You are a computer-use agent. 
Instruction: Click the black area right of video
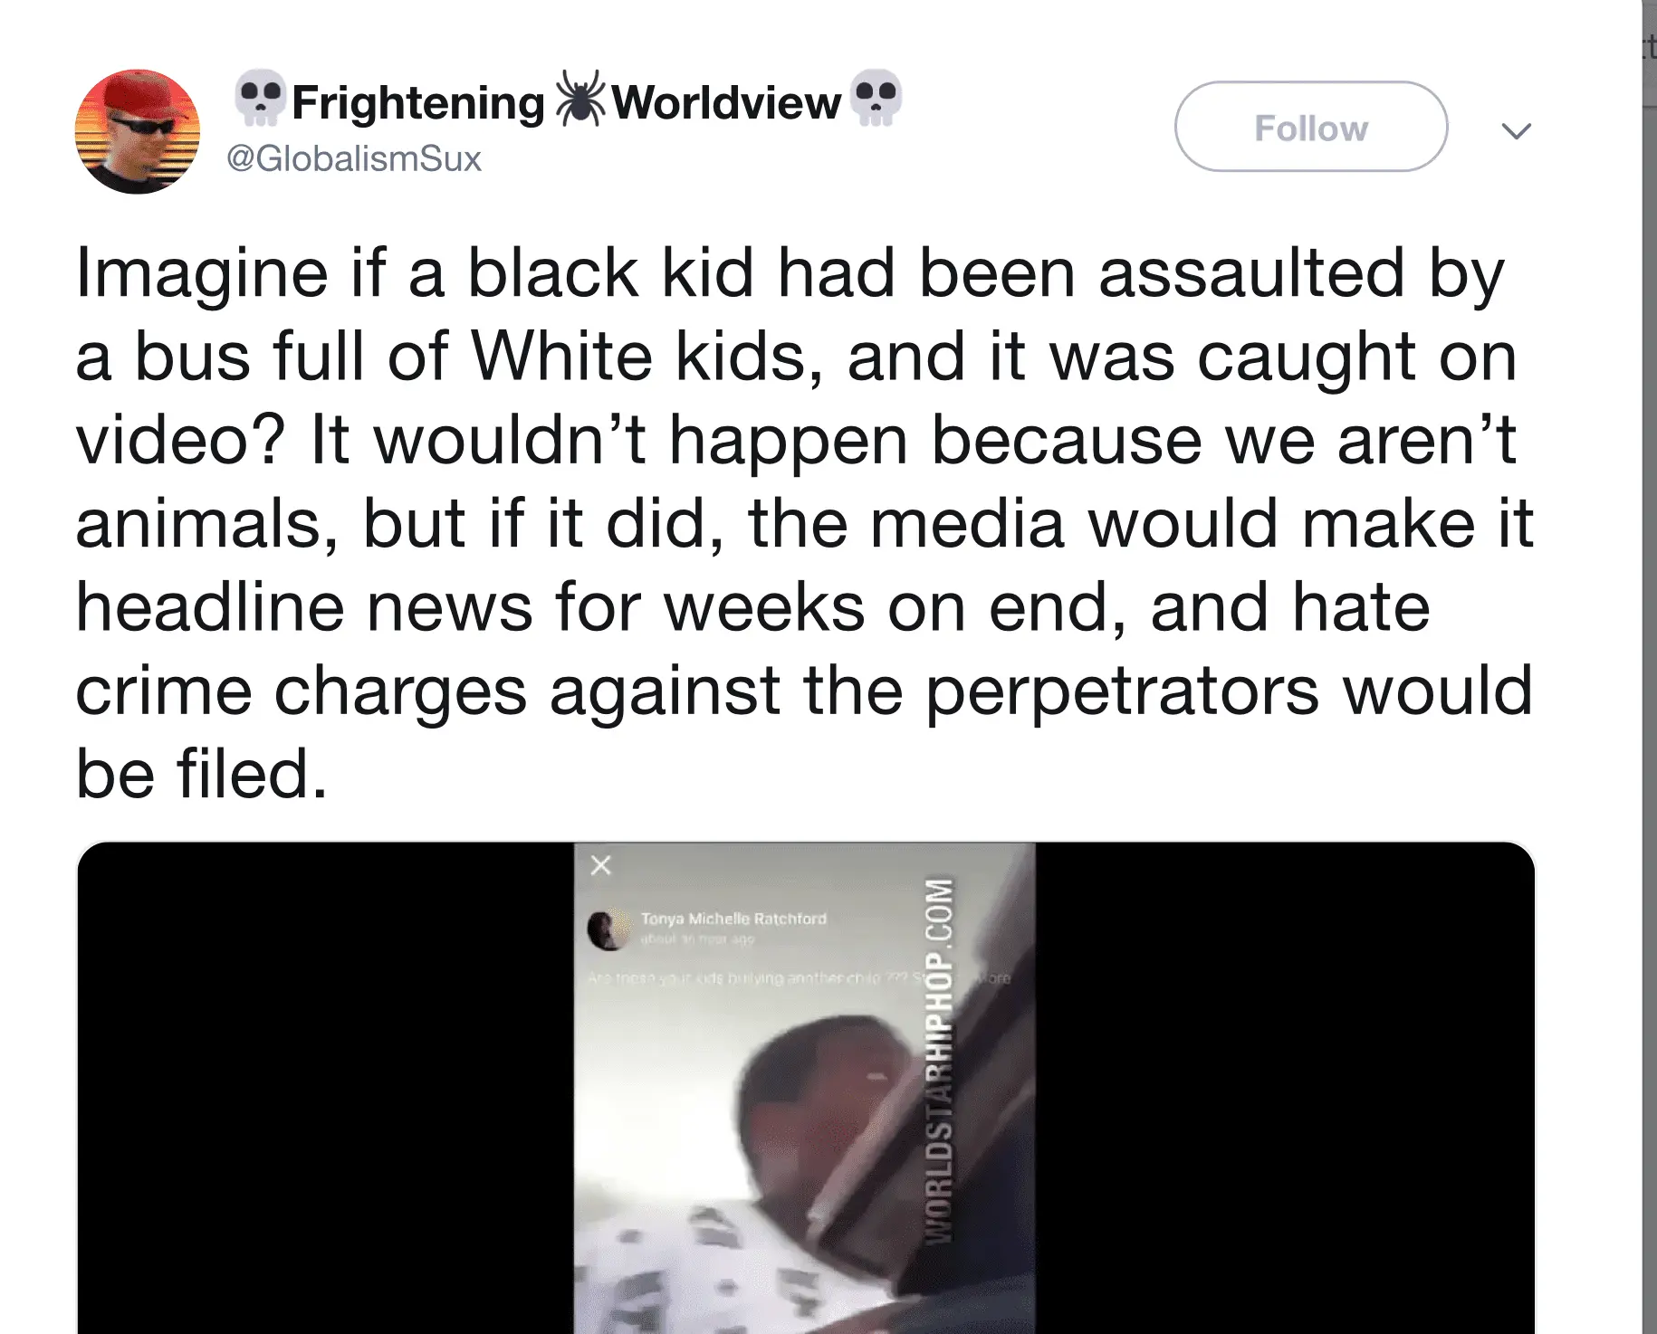pyautogui.click(x=1285, y=1088)
